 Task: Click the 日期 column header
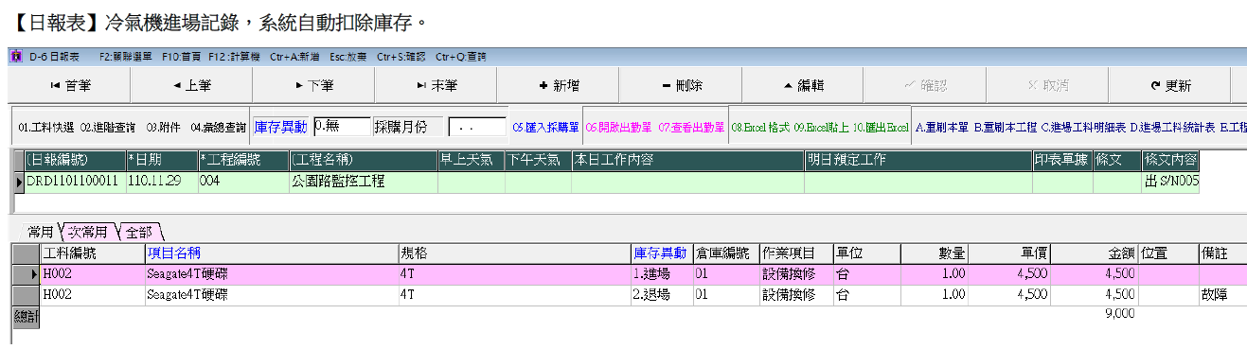click(161, 160)
